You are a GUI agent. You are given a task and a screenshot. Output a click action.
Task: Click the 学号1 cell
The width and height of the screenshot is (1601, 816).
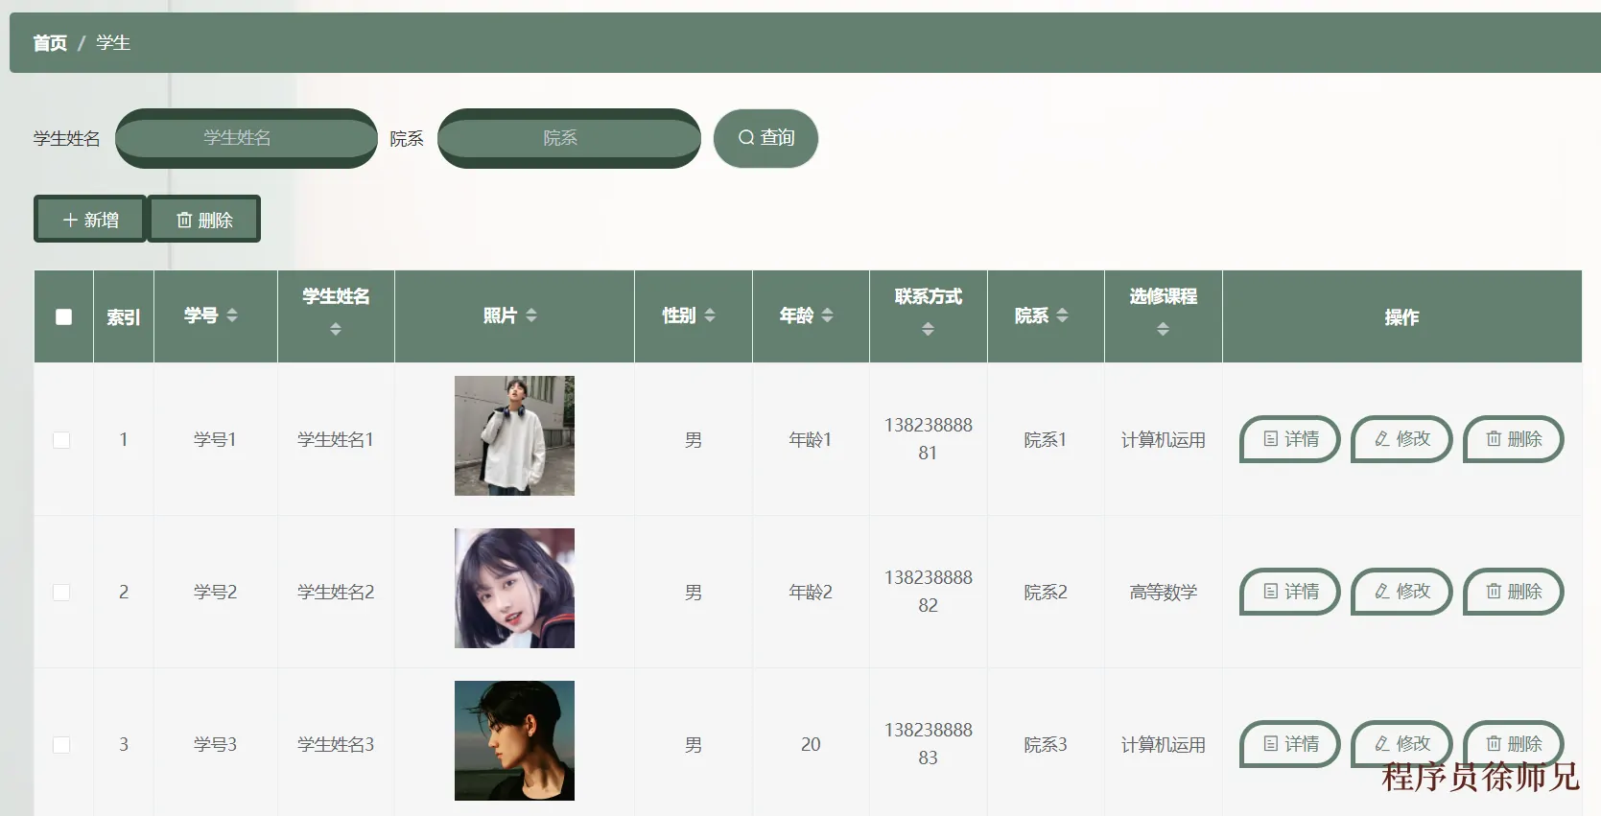point(215,439)
